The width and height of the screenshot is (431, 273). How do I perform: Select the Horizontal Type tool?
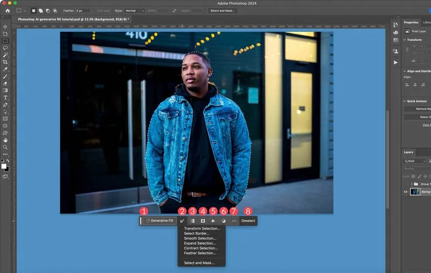coord(5,97)
